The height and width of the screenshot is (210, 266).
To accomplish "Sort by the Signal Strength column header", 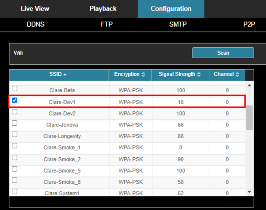I will [x=180, y=75].
